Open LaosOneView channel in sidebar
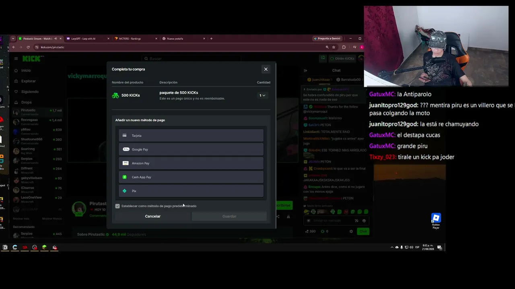Viewport: 515px width, 289px height. [x=37, y=199]
